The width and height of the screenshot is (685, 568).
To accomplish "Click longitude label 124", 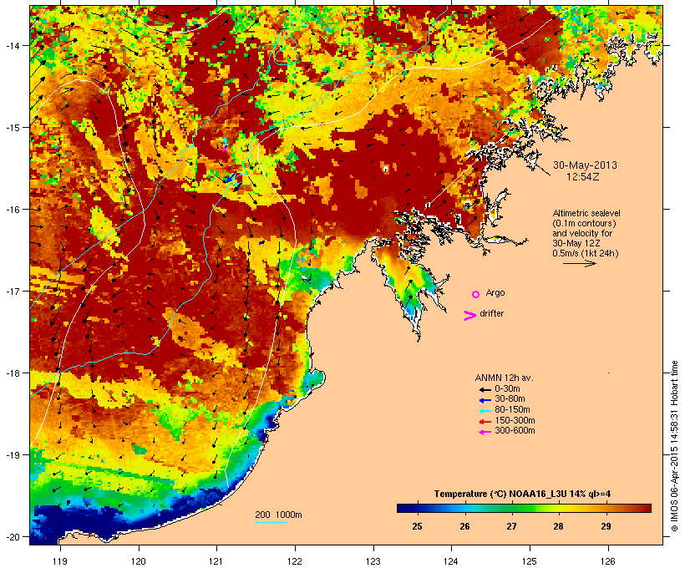I will point(451,561).
